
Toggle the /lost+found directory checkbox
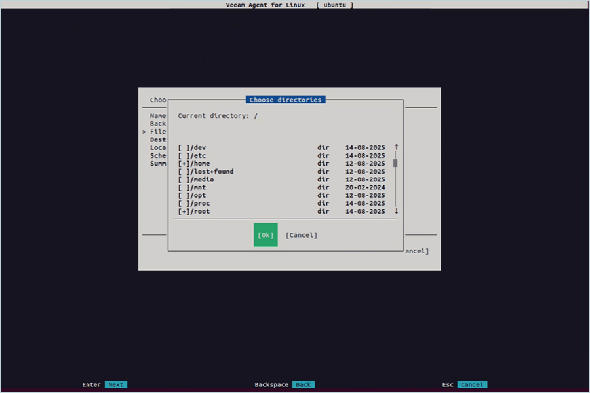pos(184,171)
